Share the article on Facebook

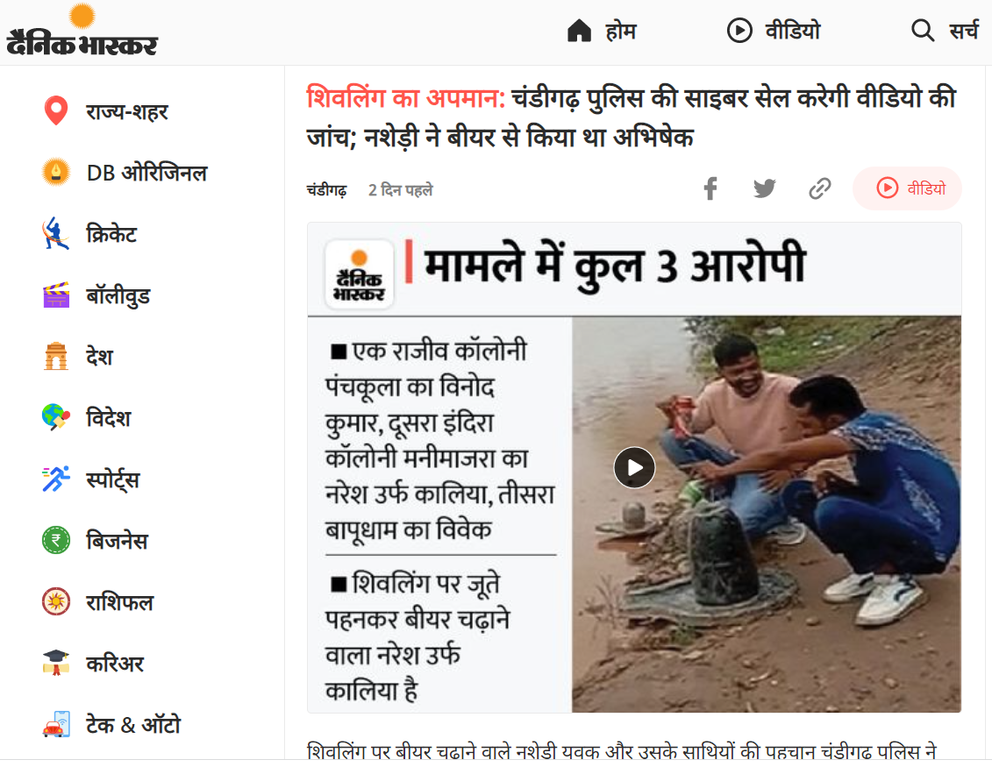click(710, 188)
